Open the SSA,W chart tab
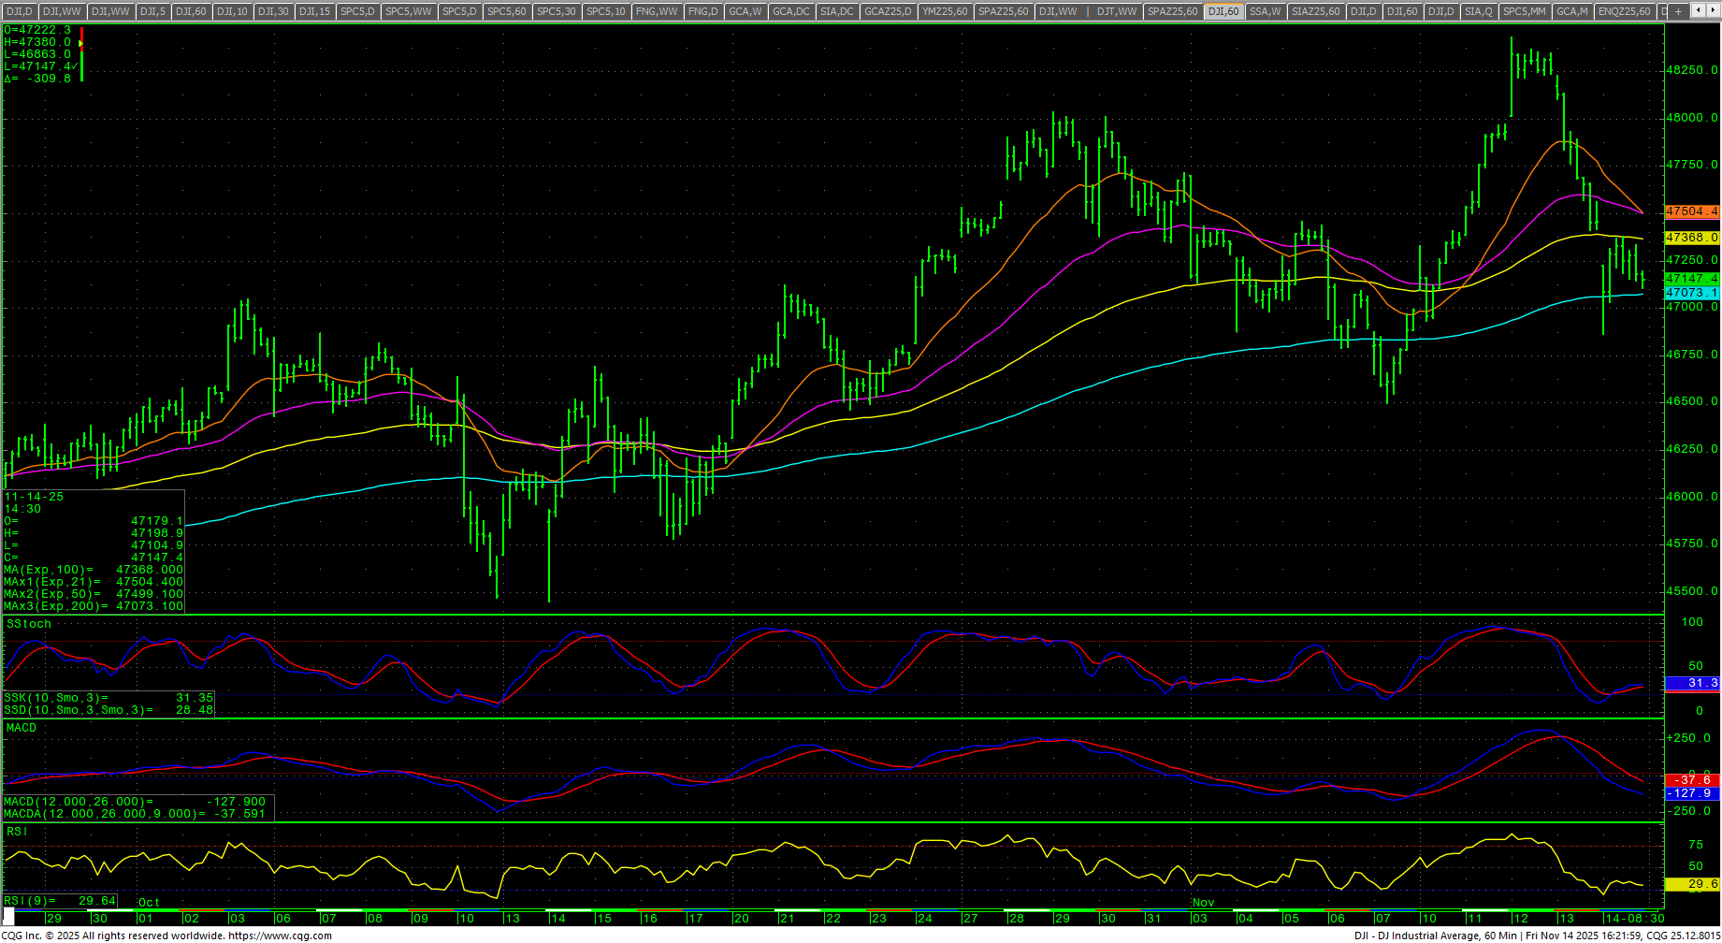This screenshot has height=943, width=1722. click(x=1265, y=11)
